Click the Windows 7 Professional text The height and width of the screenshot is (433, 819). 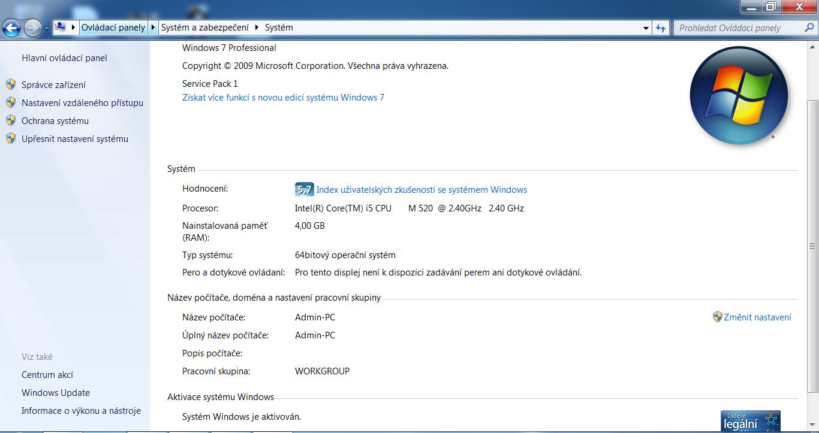(x=229, y=48)
